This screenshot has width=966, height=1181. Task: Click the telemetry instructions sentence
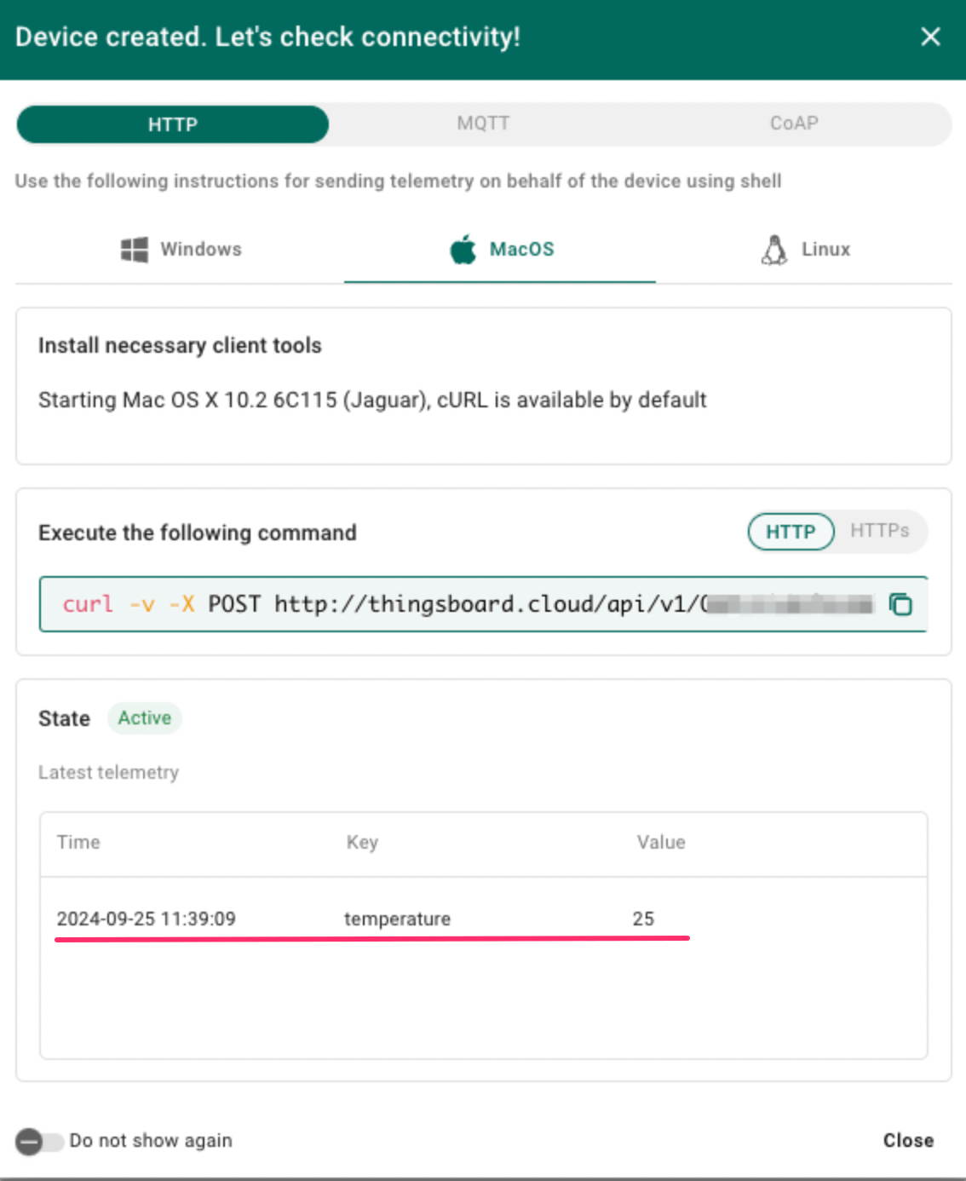pos(398,181)
